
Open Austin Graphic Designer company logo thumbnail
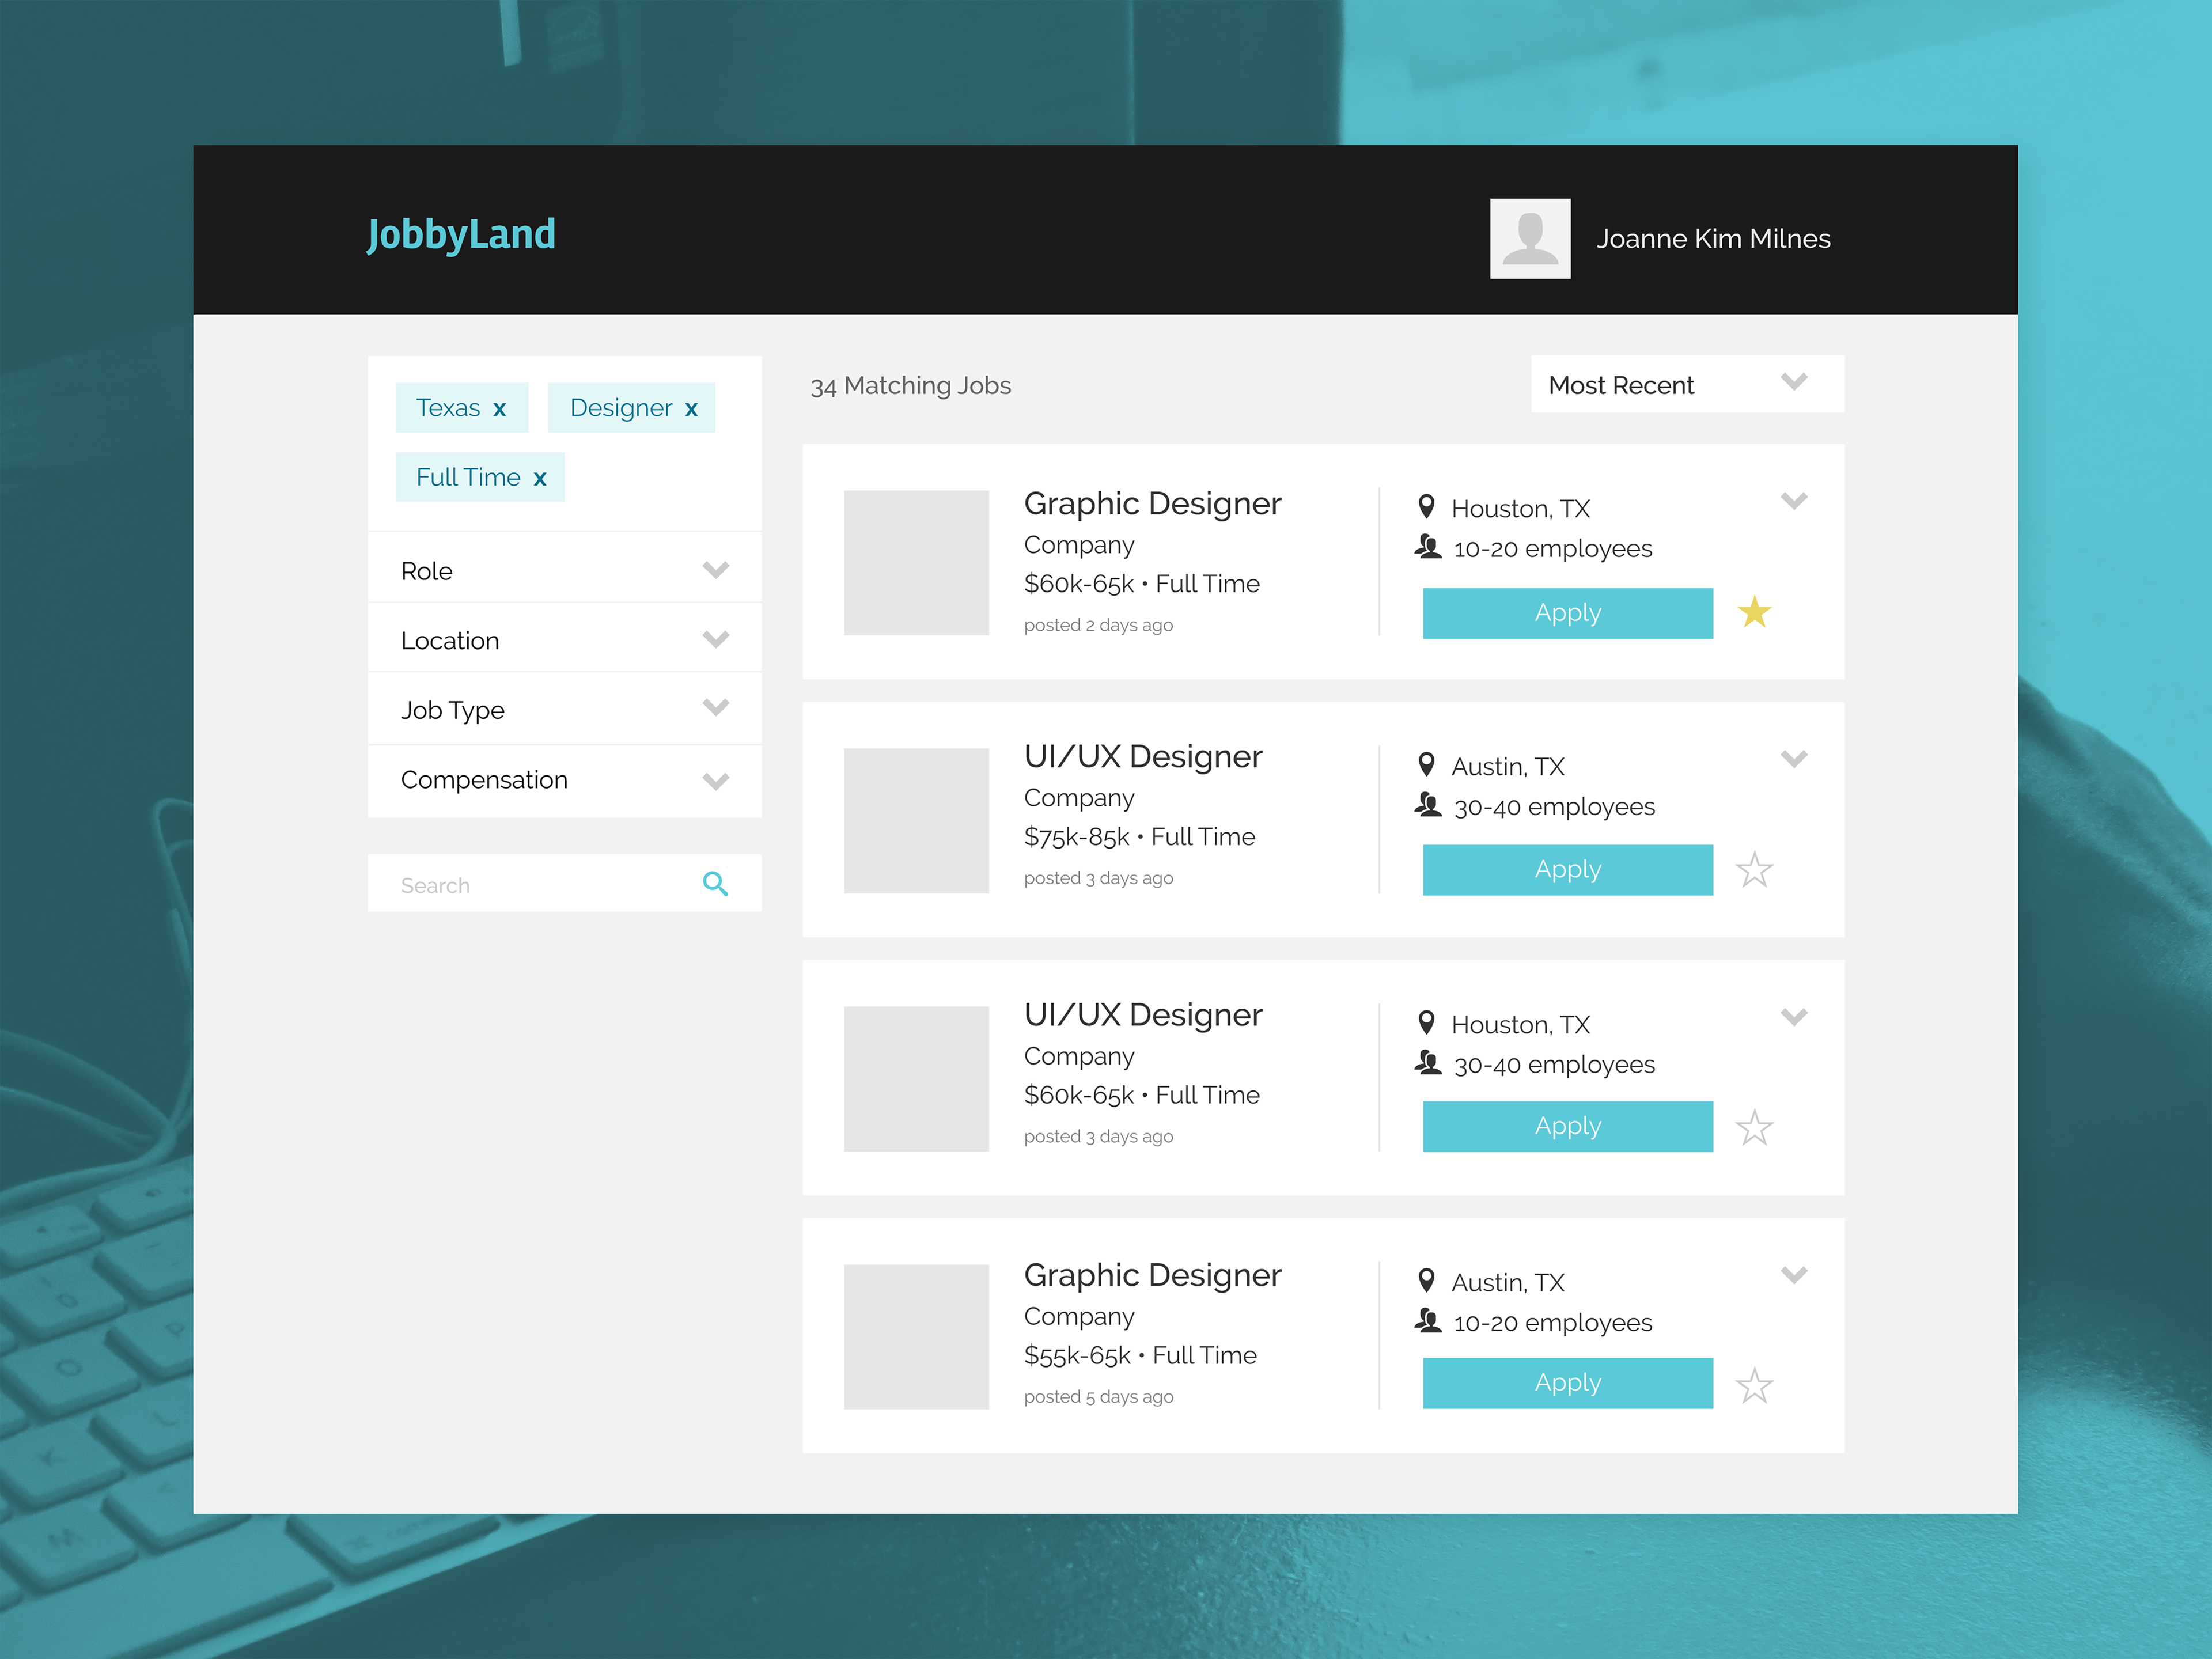pos(916,1336)
